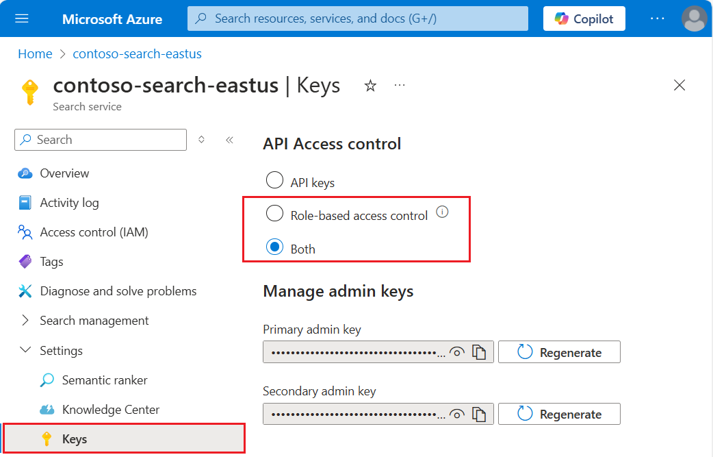Select the API keys radio option

(274, 180)
